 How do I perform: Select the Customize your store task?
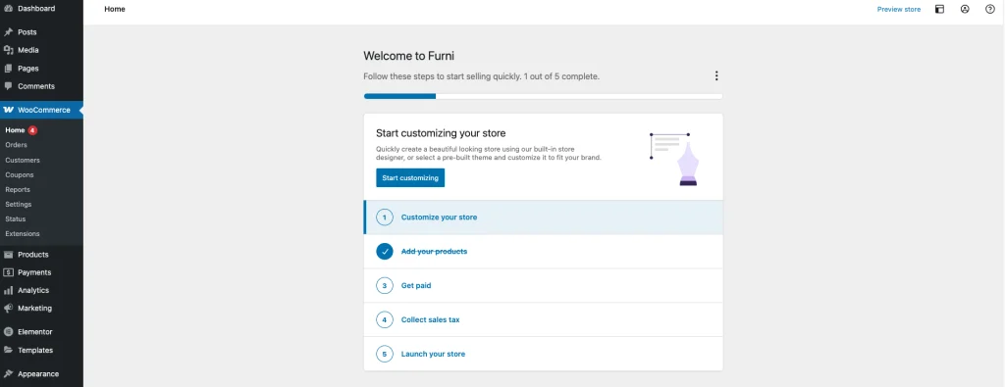click(x=544, y=218)
